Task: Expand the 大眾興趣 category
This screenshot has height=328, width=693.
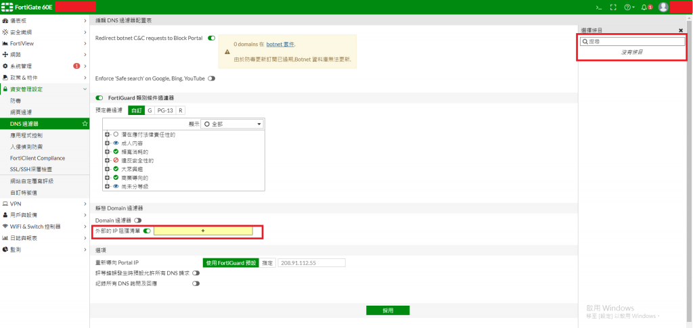Action: tap(108, 169)
